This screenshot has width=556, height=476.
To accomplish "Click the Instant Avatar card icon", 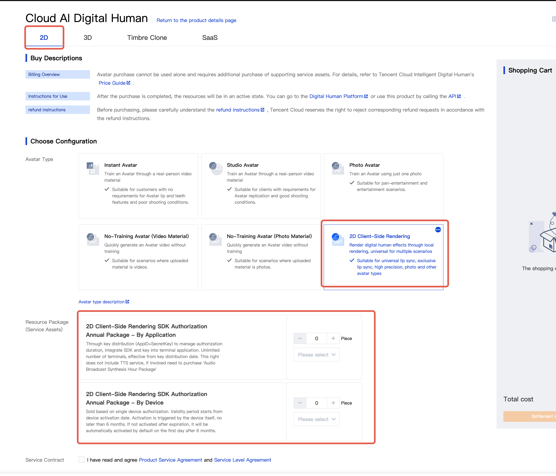I will 93,168.
